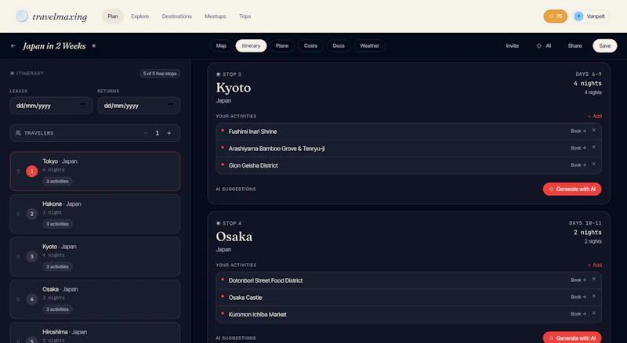Click the Osaka Castle activity name
This screenshot has height=343, width=627.
[245, 298]
